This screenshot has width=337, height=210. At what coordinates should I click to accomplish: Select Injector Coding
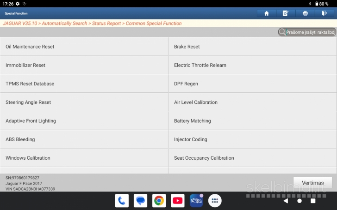pyautogui.click(x=252, y=139)
